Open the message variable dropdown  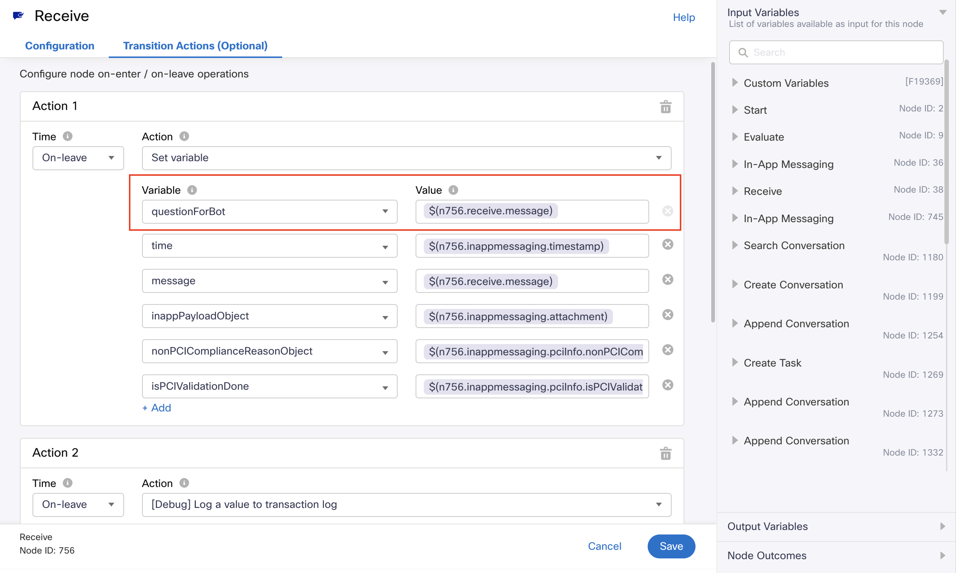click(x=269, y=281)
